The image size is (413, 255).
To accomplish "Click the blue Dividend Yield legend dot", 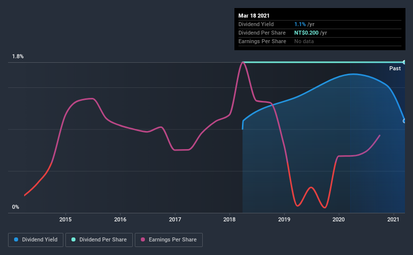I will point(16,239).
